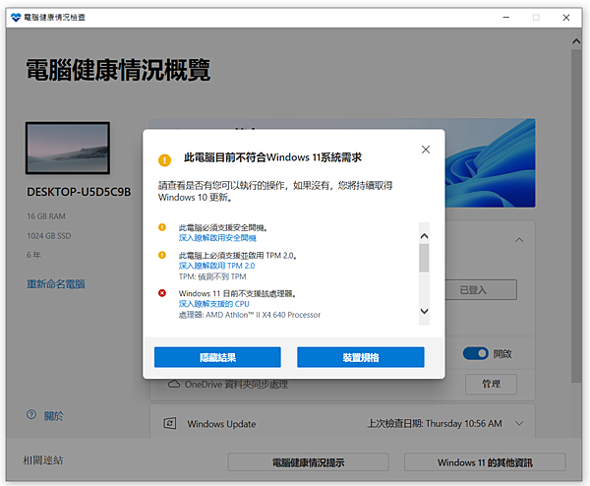Viewport: 590px width, 486px height.
Task: Open 深入瞭解啟用安全開機 link
Action: point(217,238)
